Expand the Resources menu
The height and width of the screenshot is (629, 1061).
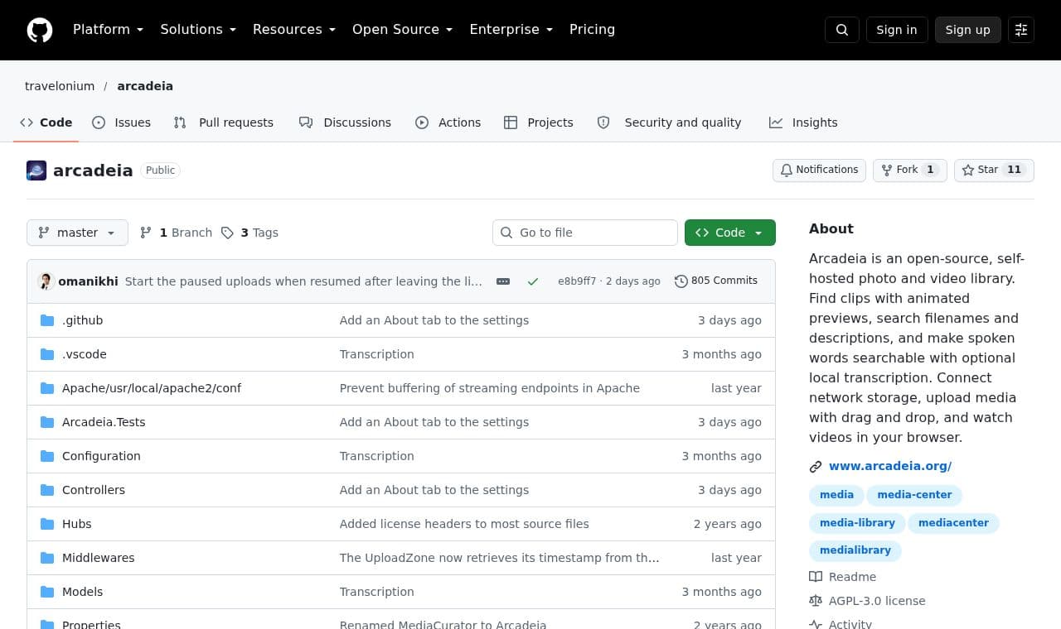coord(294,30)
